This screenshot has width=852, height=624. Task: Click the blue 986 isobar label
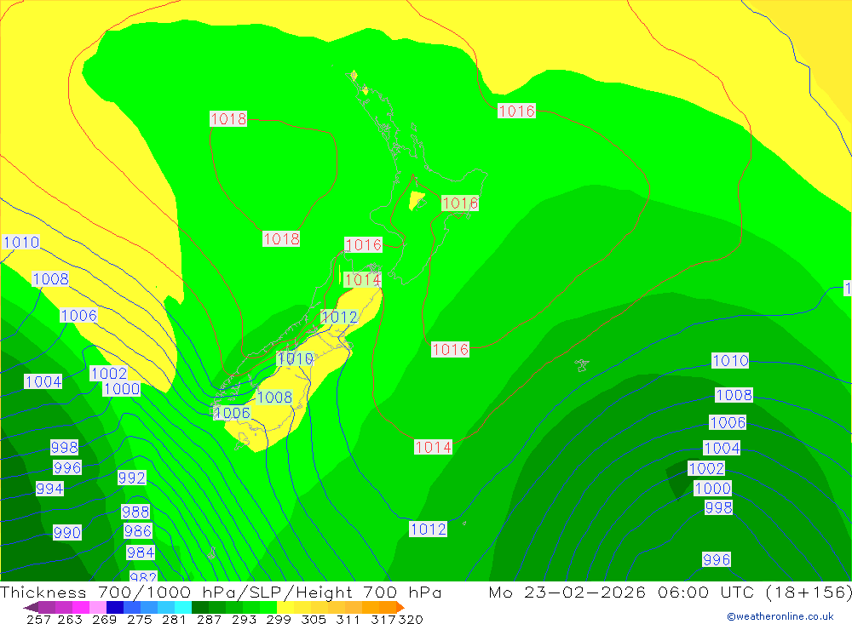point(138,530)
